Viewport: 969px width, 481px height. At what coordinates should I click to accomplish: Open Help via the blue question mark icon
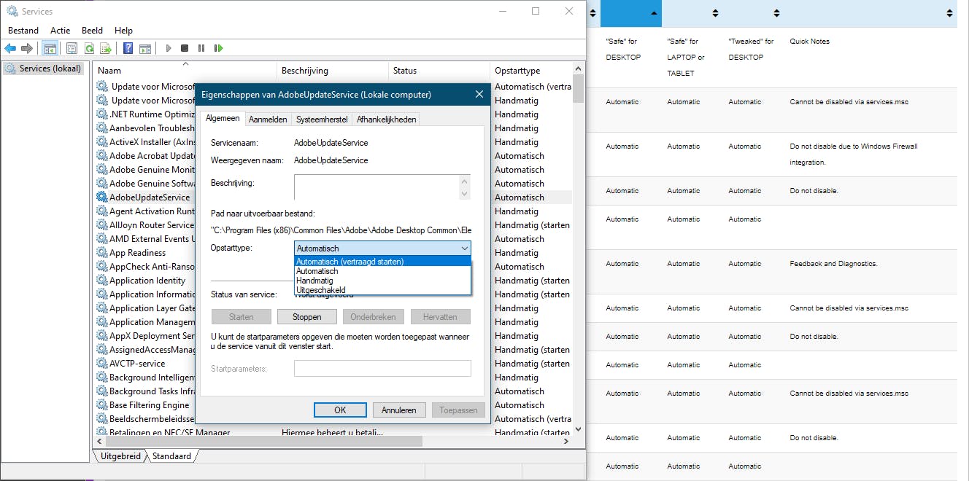[x=128, y=49]
